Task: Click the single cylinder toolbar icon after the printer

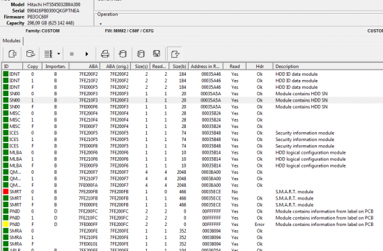Action: coord(123,54)
